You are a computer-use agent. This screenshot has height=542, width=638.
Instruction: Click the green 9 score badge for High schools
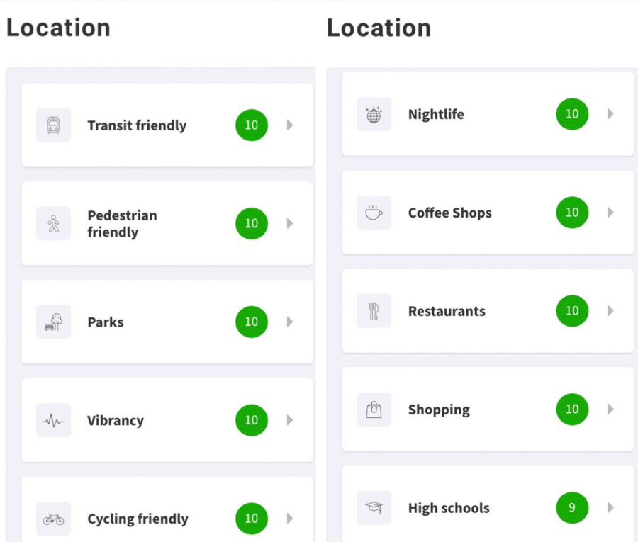[572, 508]
